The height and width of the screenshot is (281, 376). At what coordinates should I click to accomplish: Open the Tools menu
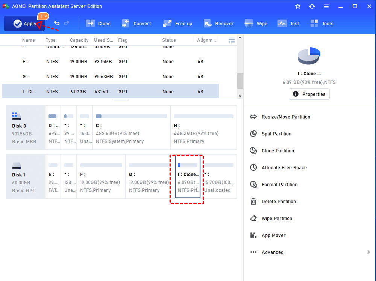[322, 24]
